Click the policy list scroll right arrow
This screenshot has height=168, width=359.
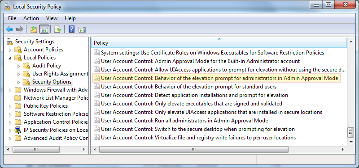(x=343, y=150)
